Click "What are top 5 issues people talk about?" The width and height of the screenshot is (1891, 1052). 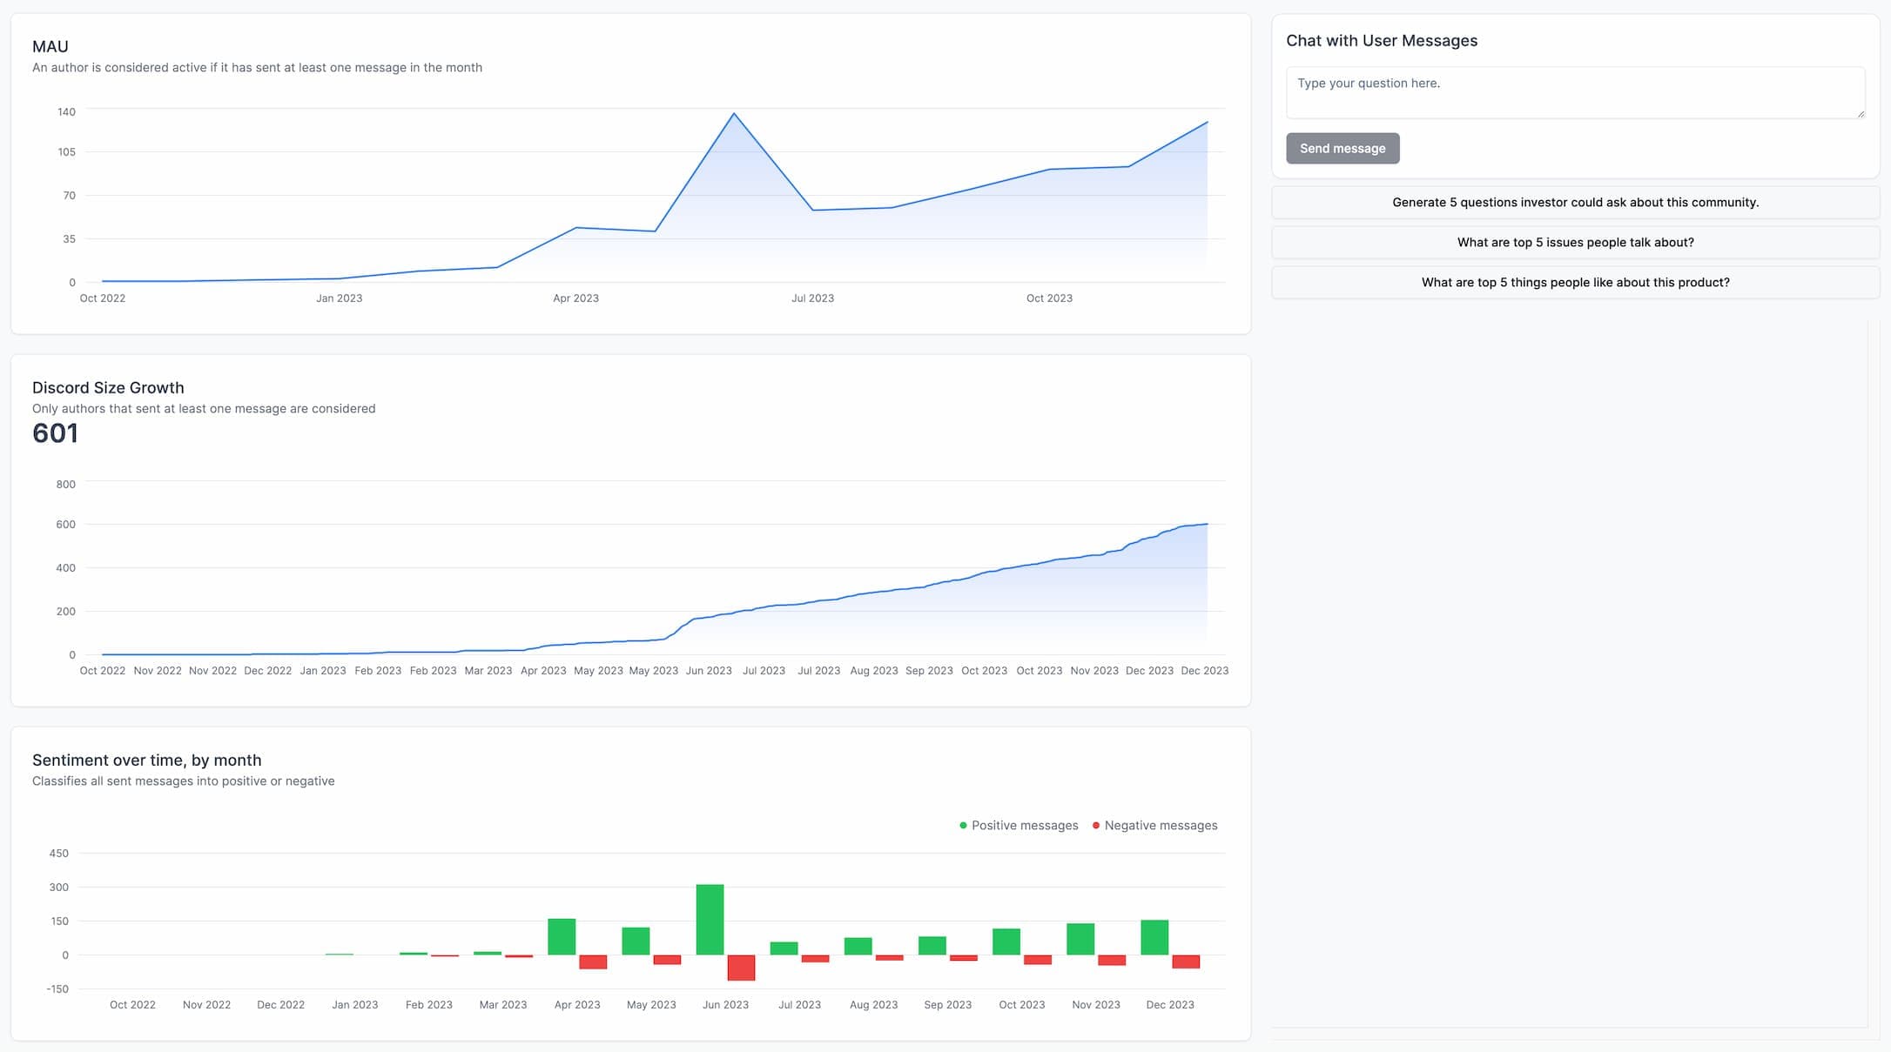(x=1575, y=242)
